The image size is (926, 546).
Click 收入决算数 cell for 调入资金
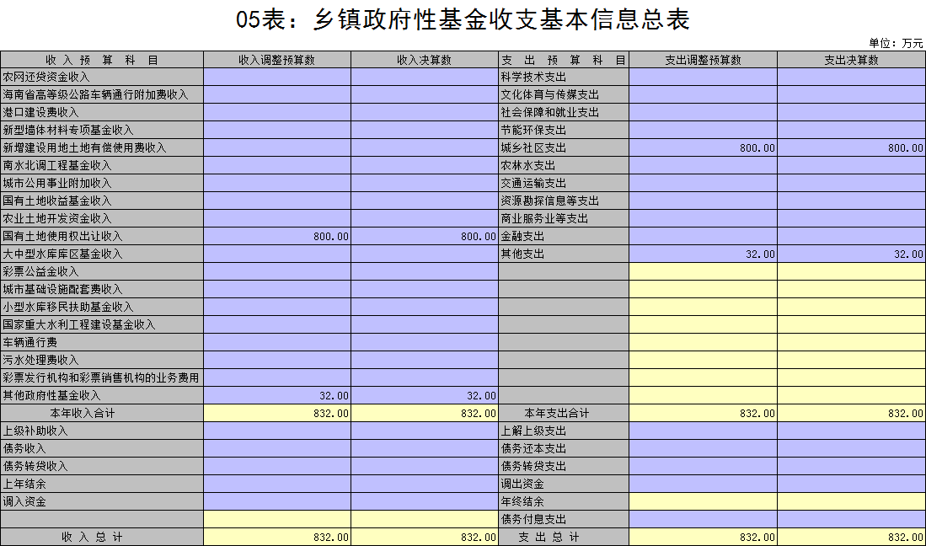(425, 502)
